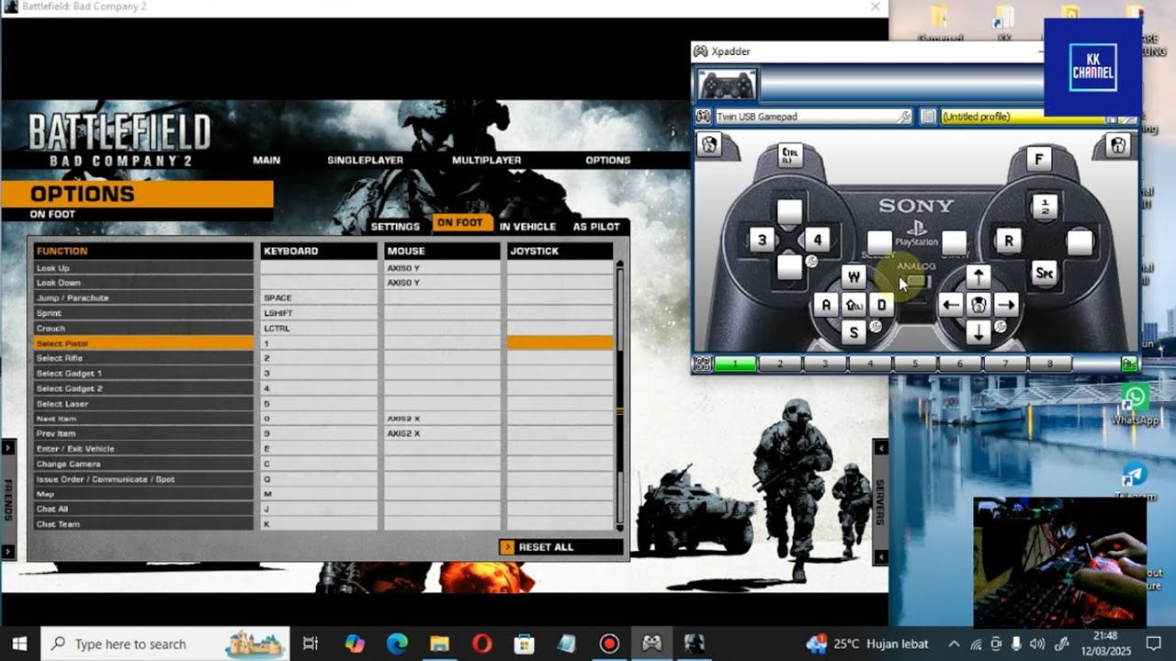Select the Enter / Exit Vehicle function row
Image resolution: width=1176 pixels, height=661 pixels.
pyautogui.click(x=143, y=449)
